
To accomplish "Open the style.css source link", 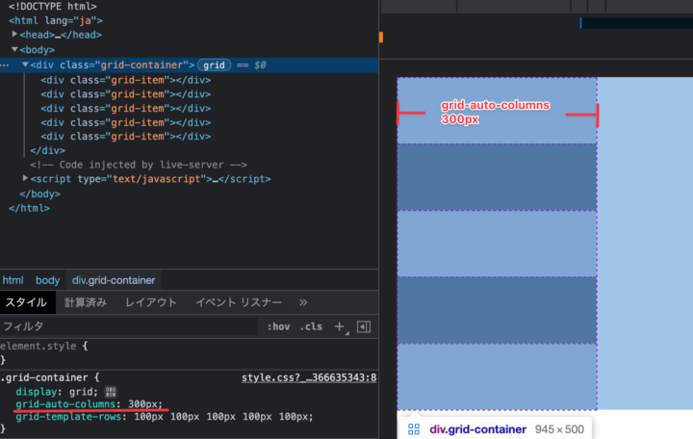I will 309,377.
